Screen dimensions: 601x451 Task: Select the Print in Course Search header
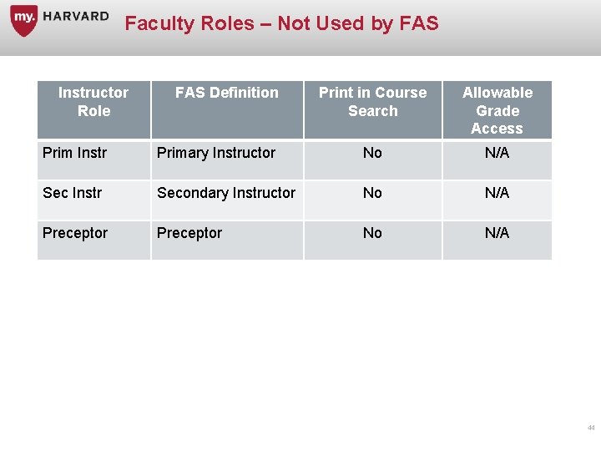[x=372, y=102]
